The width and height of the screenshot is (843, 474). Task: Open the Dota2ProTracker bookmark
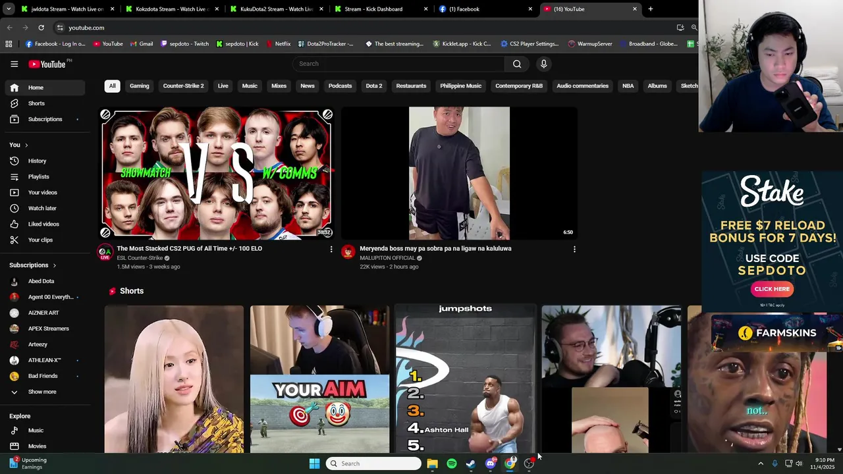(325, 44)
